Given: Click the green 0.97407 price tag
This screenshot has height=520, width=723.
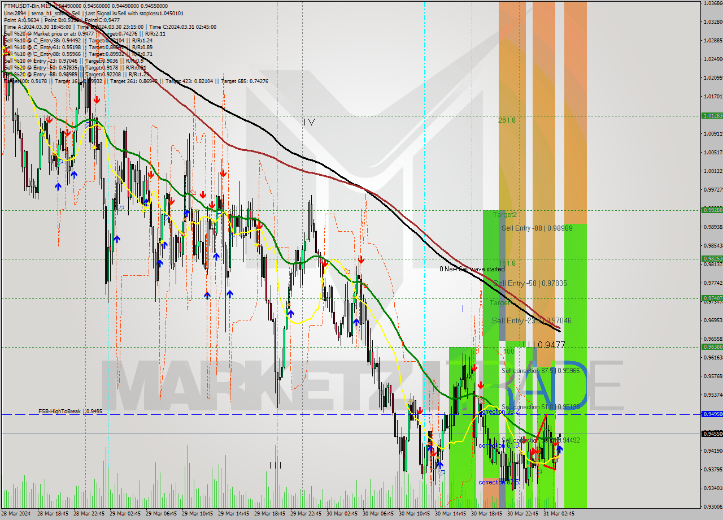Looking at the screenshot, I should tap(712, 298).
